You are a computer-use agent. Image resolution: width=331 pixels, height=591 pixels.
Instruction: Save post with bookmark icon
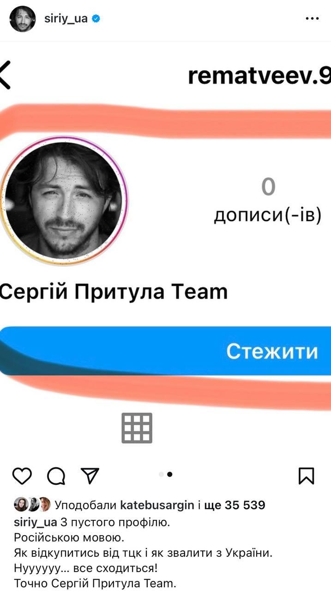pos(307,476)
